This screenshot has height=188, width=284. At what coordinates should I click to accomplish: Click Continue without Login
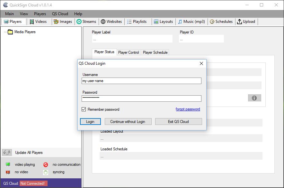128,122
